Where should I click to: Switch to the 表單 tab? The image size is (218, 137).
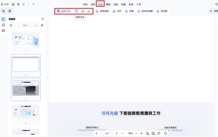[x=131, y=4]
